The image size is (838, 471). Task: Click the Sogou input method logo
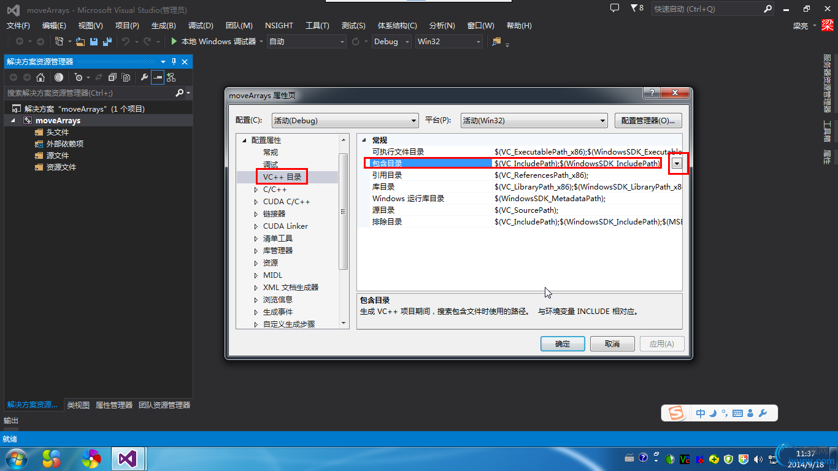pos(676,413)
